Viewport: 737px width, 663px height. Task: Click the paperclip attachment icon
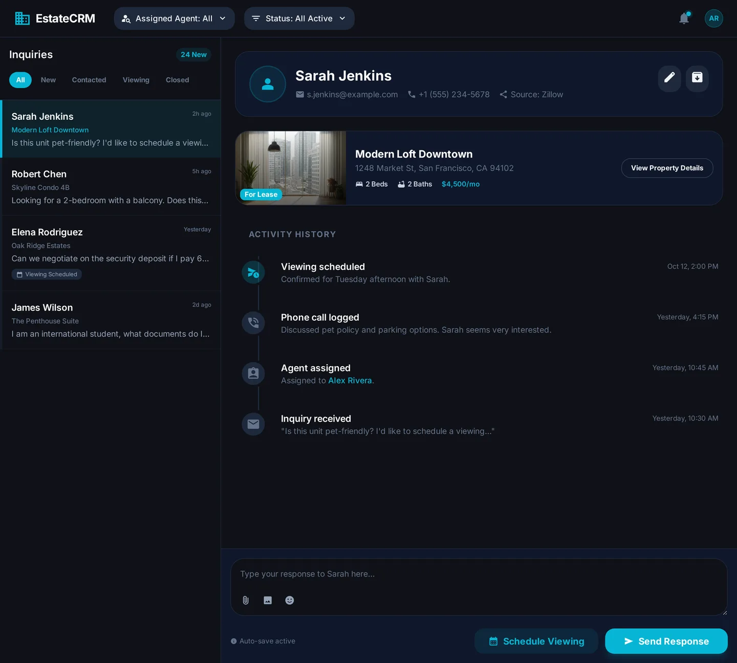[x=245, y=600]
